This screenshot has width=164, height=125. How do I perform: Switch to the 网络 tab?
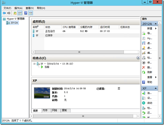click(x=56, y=110)
